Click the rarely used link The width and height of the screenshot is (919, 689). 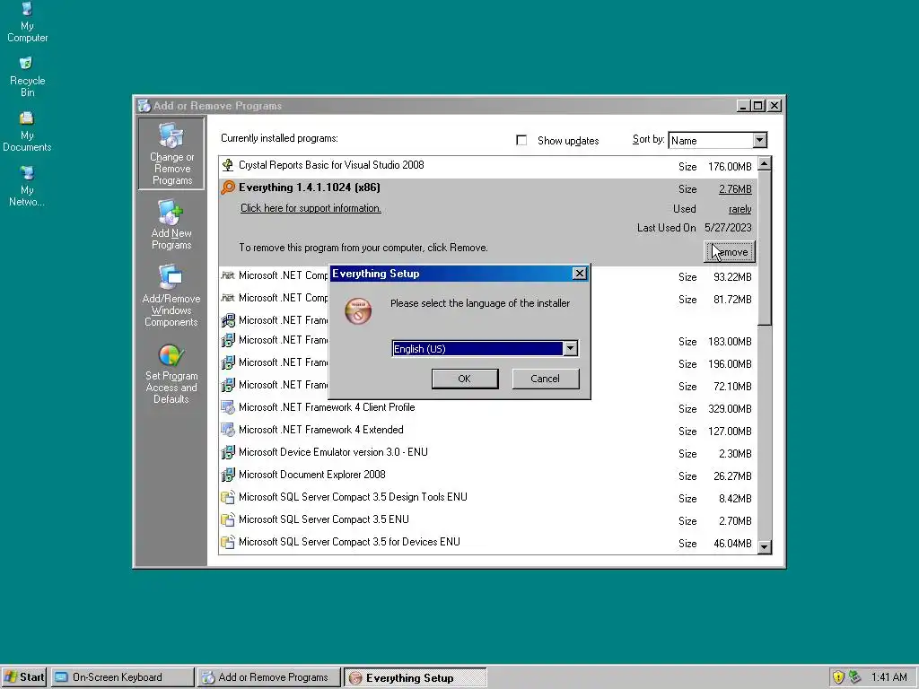click(740, 209)
